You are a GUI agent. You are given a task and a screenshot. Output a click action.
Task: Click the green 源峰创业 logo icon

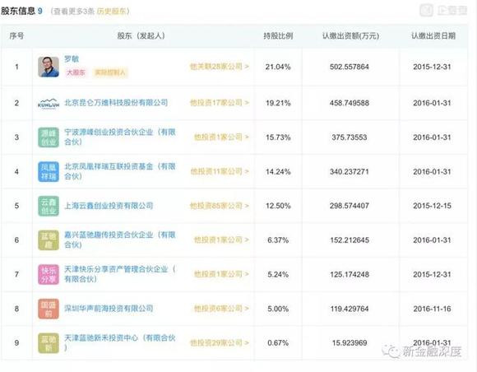tap(49, 137)
